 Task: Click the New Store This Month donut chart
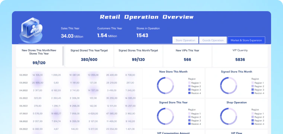[x=165, y=86]
